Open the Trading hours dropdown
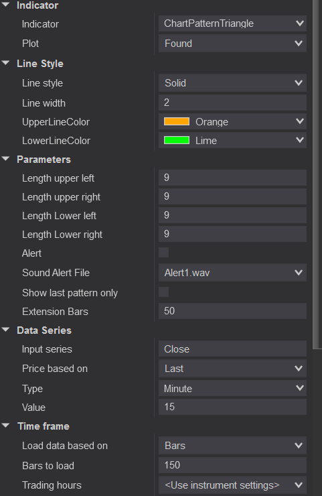The width and height of the screenshot is (322, 496). coord(232,485)
